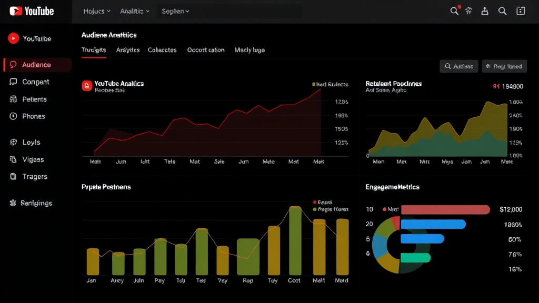Image resolution: width=539 pixels, height=303 pixels.
Task: Expand the Hojucs dropdown menu
Action: 97,11
